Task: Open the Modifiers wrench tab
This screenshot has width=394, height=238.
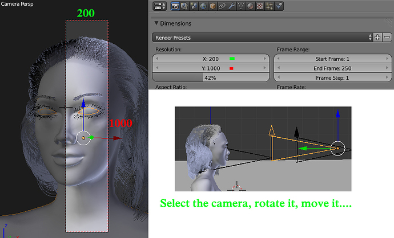Action: coord(231,6)
